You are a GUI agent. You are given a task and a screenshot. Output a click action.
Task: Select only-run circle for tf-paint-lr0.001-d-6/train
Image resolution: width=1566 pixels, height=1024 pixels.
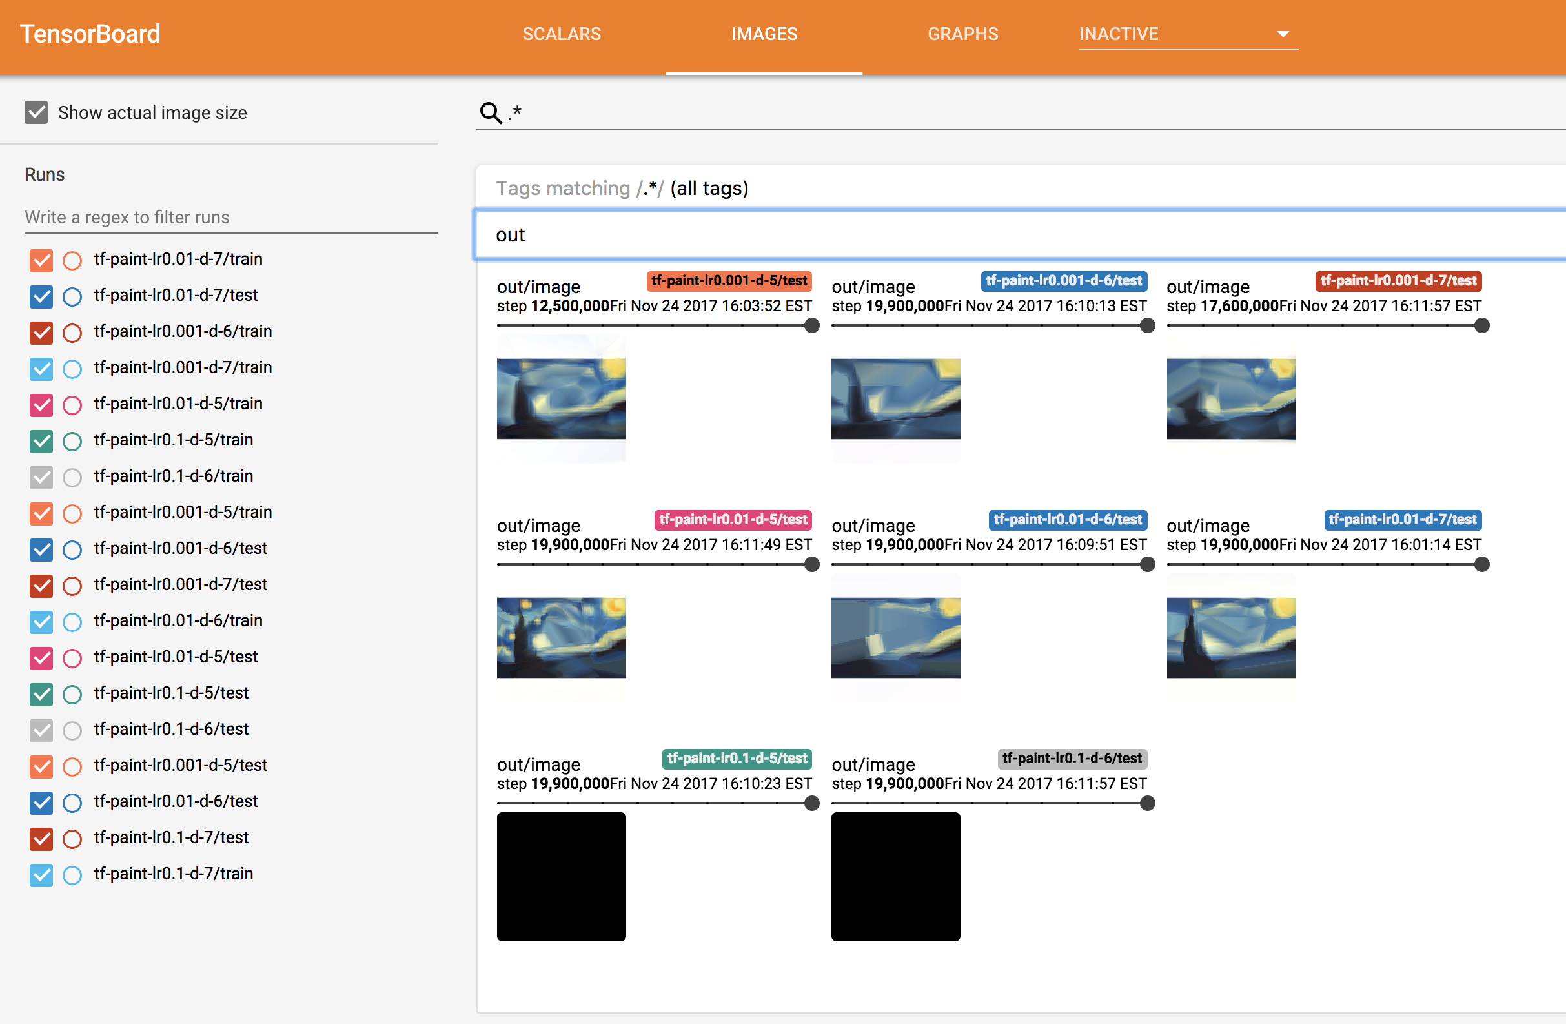click(72, 333)
